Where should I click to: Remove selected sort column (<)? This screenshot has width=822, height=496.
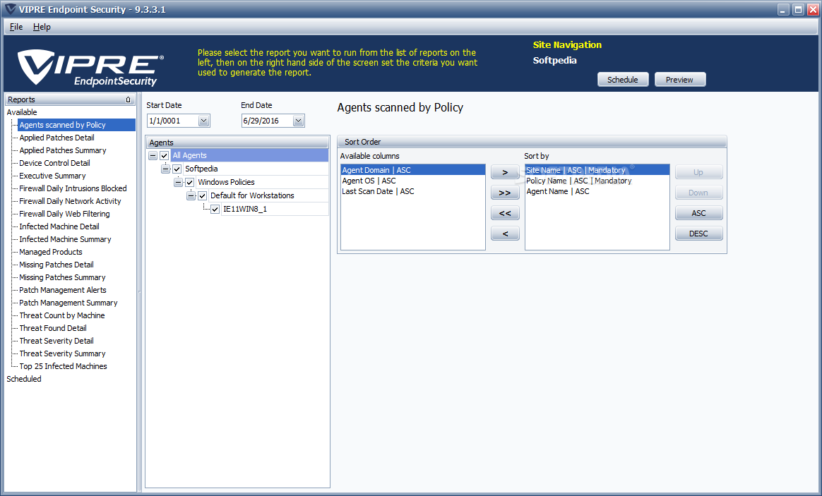505,234
